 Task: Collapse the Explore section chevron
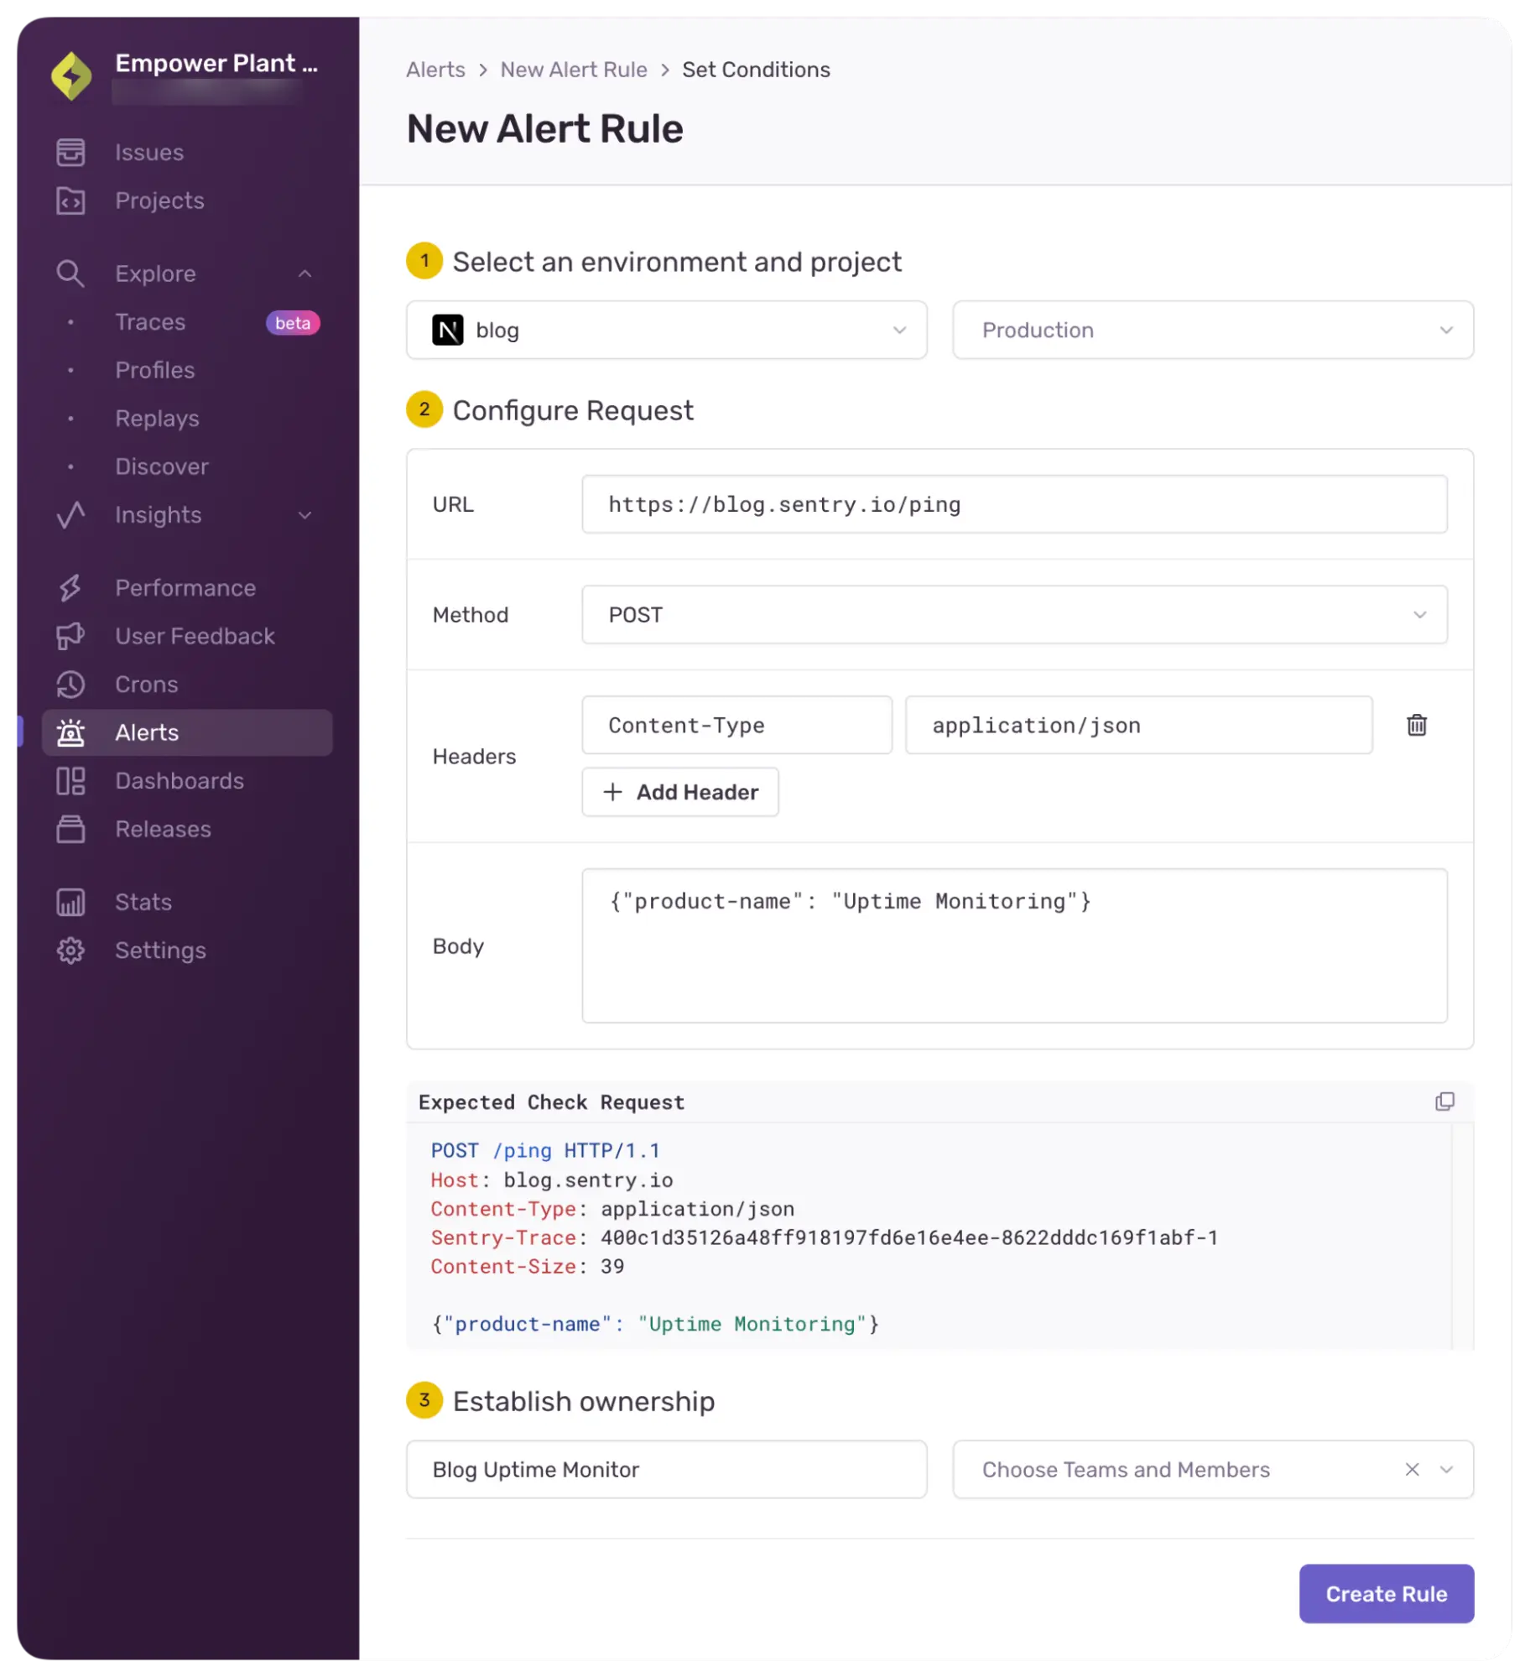(304, 273)
